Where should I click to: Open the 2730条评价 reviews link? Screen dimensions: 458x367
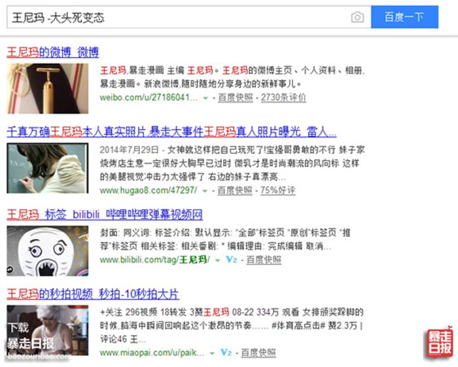click(283, 97)
